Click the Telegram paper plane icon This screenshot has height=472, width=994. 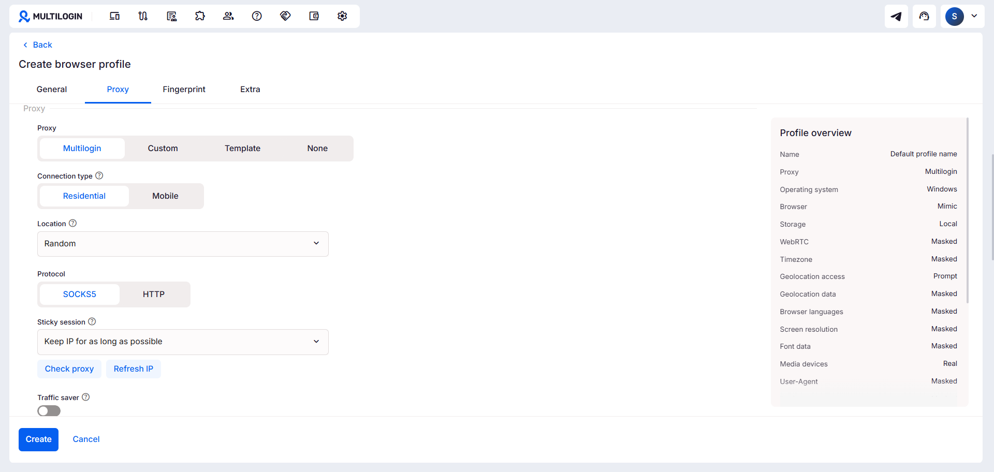[896, 17]
